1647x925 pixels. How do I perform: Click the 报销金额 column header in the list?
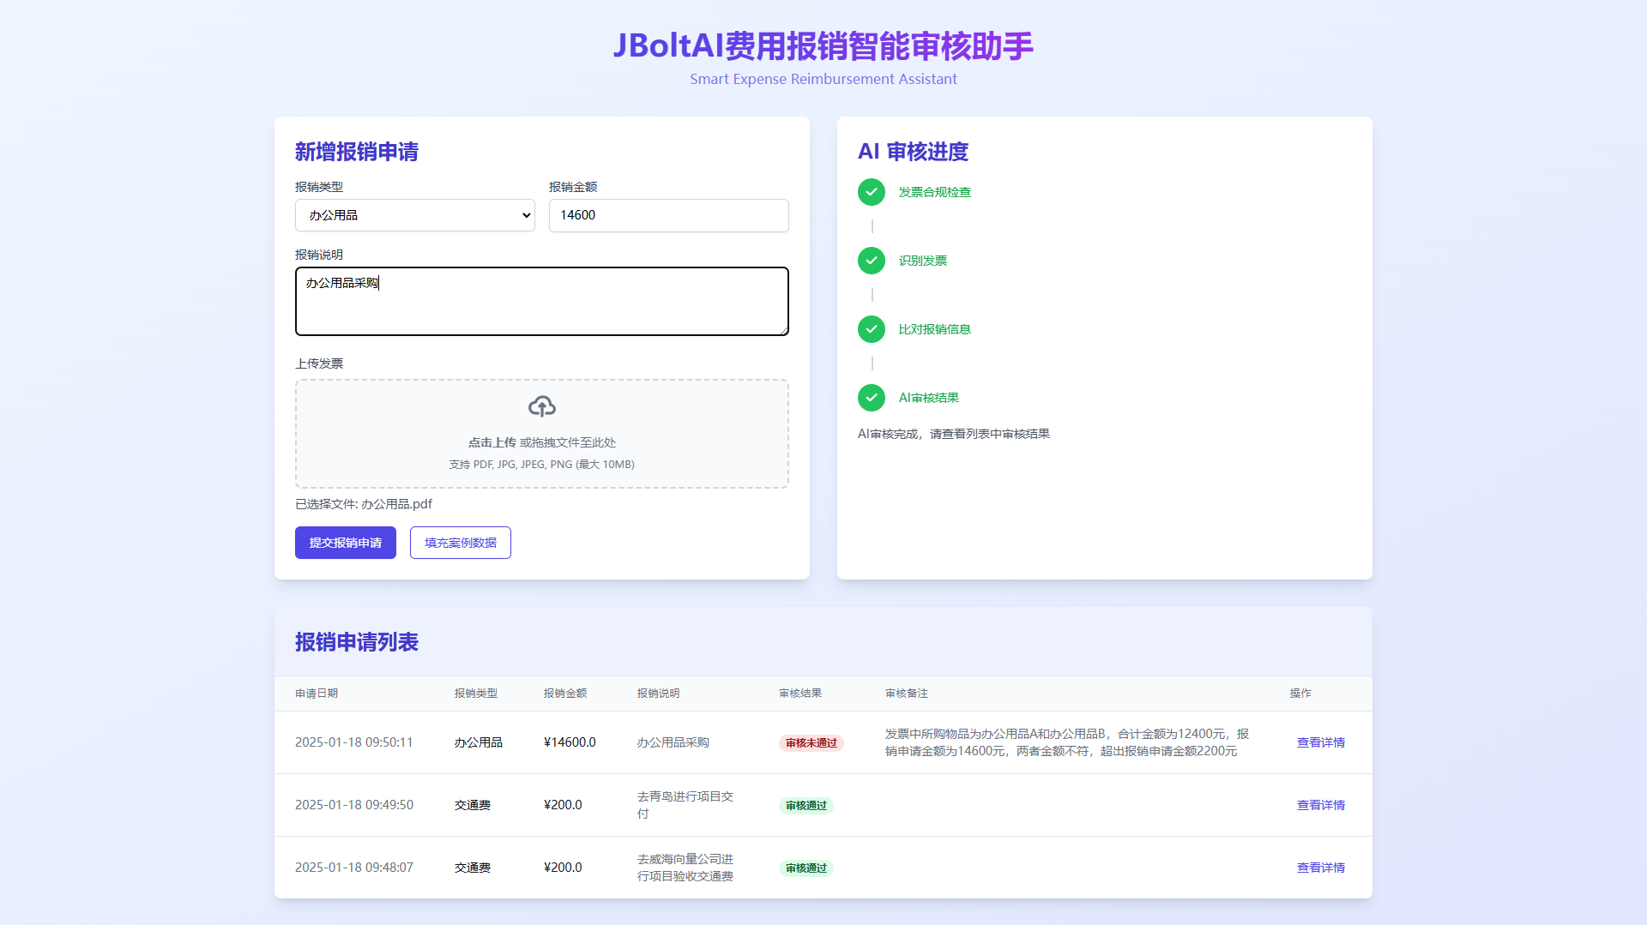[565, 694]
